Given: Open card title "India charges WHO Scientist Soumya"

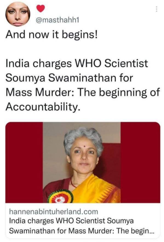Looking at the screenshot, I should pyautogui.click(x=71, y=221).
